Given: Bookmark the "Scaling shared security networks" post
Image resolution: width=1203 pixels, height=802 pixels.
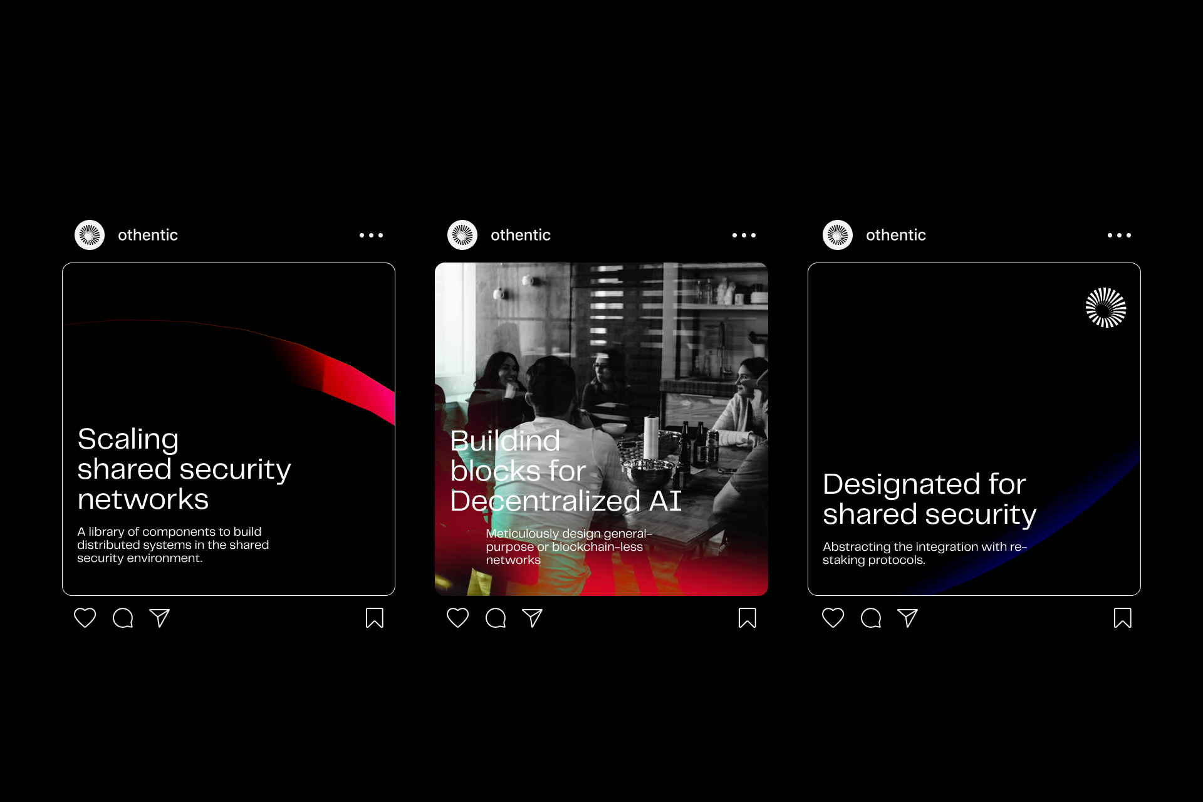Looking at the screenshot, I should click(x=375, y=618).
